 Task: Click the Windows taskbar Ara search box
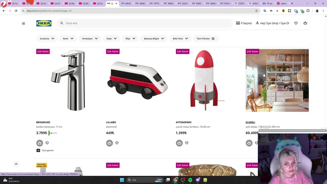pyautogui.click(x=145, y=180)
